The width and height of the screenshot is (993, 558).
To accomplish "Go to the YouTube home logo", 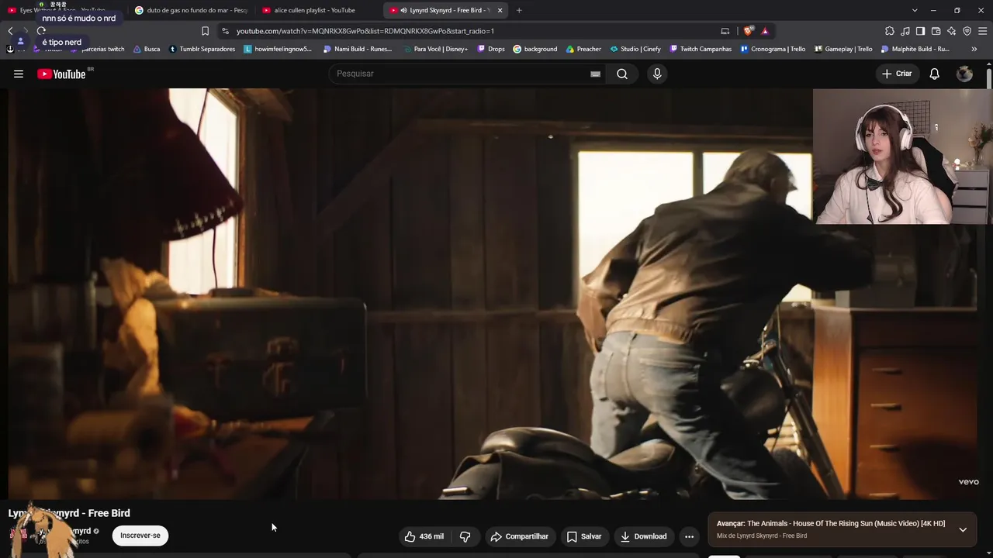I will tap(61, 74).
